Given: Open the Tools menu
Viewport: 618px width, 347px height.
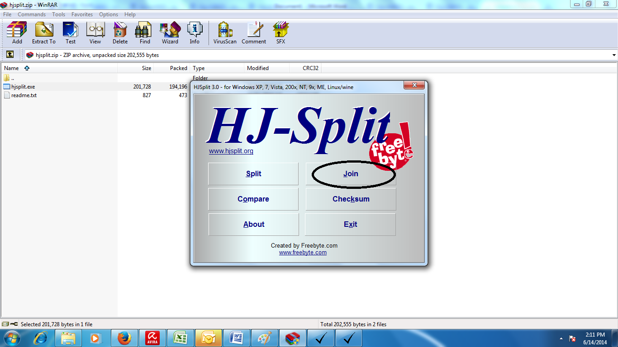Looking at the screenshot, I should coord(58,14).
